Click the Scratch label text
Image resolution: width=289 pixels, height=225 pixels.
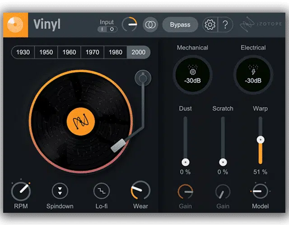click(x=223, y=108)
